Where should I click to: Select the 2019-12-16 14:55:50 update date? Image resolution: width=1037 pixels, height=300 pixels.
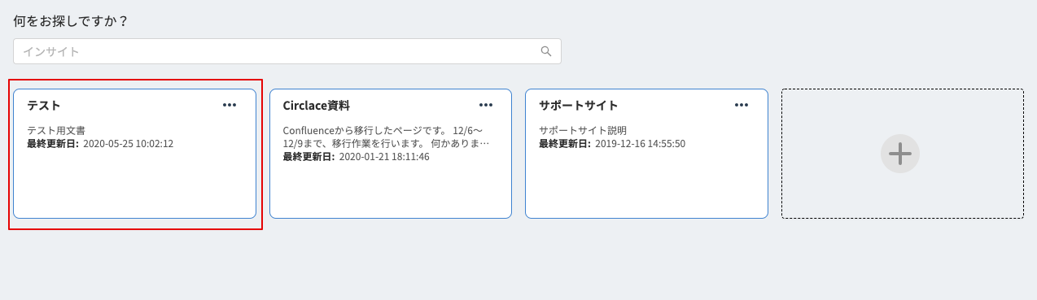[640, 143]
